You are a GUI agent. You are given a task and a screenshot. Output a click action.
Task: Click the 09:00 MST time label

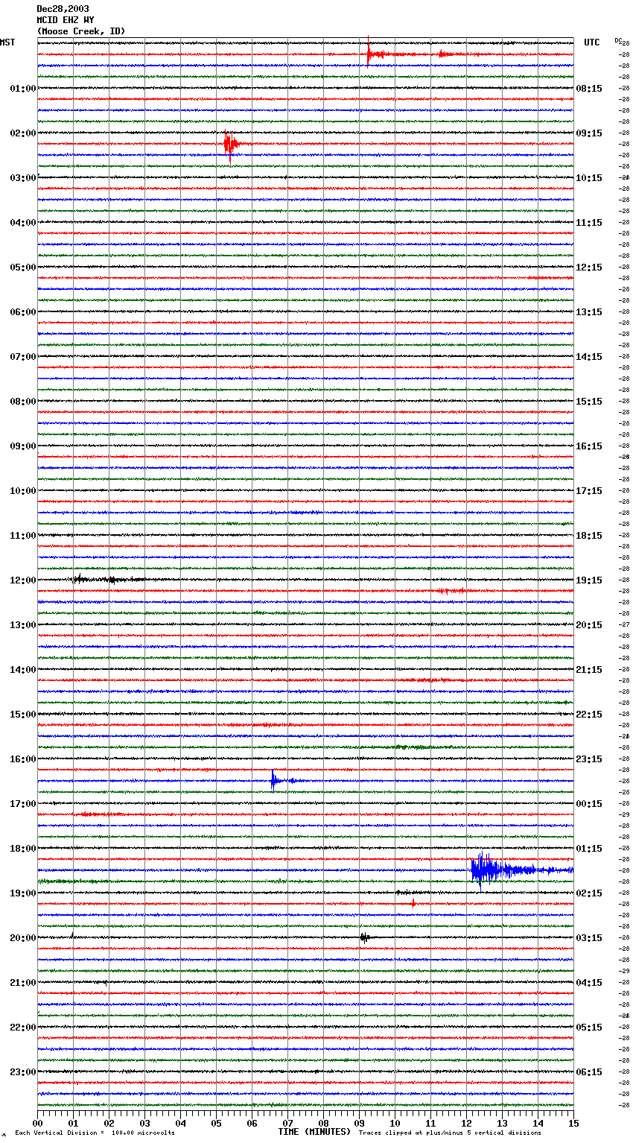tap(23, 446)
